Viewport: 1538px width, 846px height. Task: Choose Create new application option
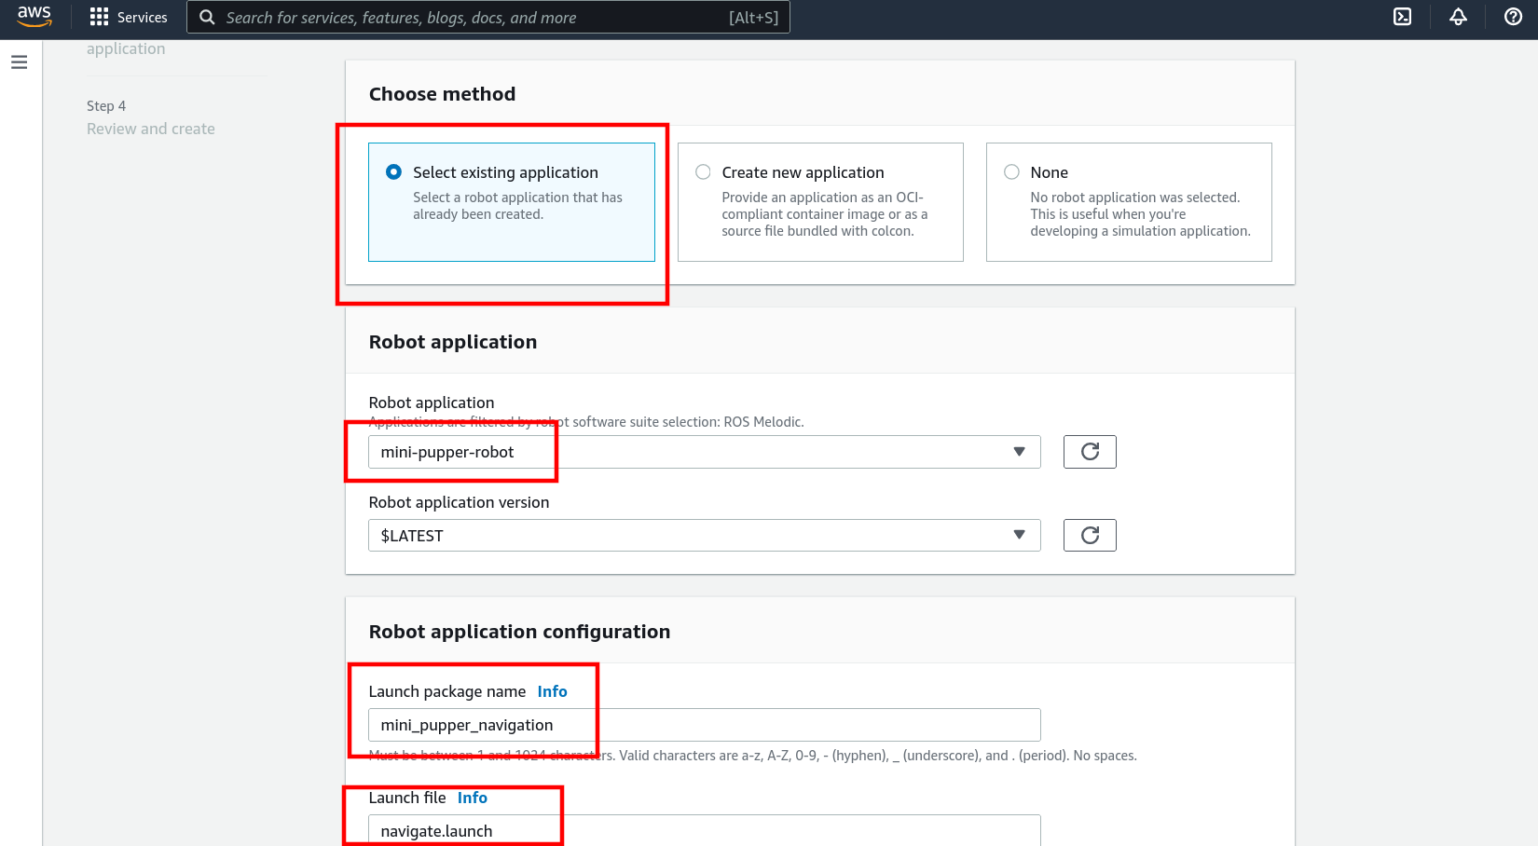[x=820, y=202]
